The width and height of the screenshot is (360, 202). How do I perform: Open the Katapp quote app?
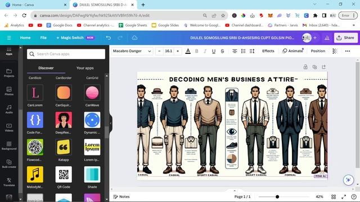[64, 147]
